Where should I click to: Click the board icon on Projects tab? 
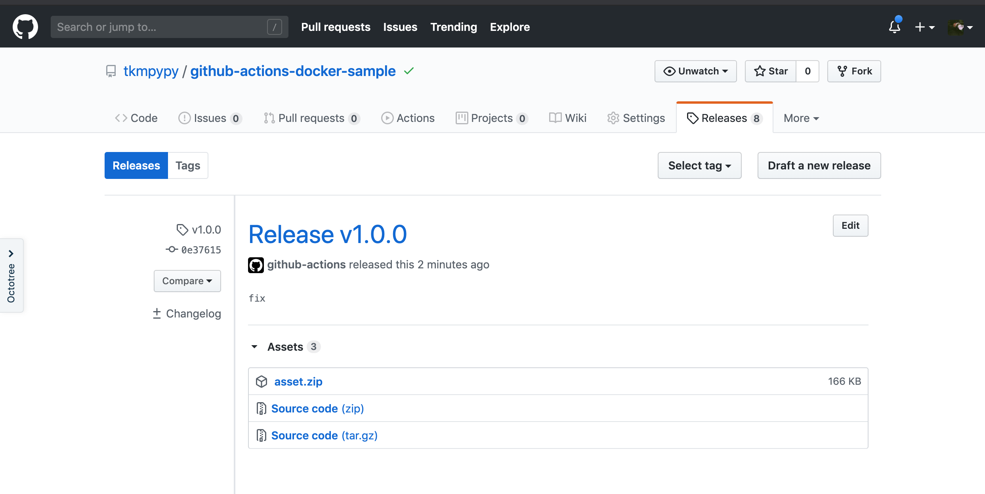(x=462, y=118)
